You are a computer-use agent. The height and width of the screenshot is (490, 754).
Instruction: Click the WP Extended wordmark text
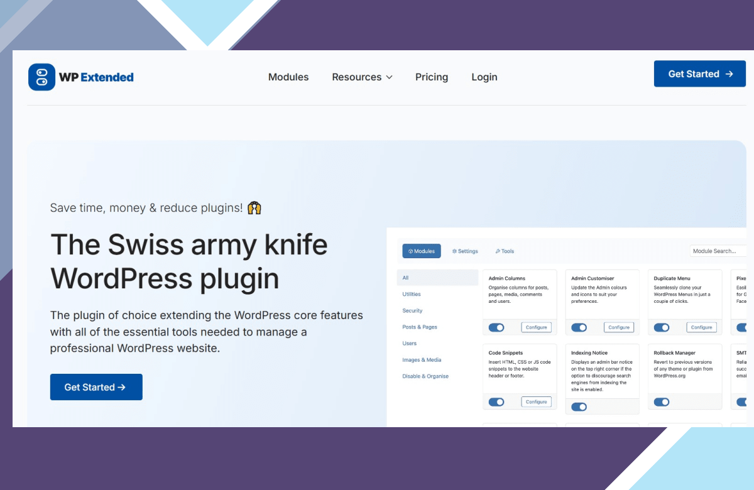tap(96, 77)
